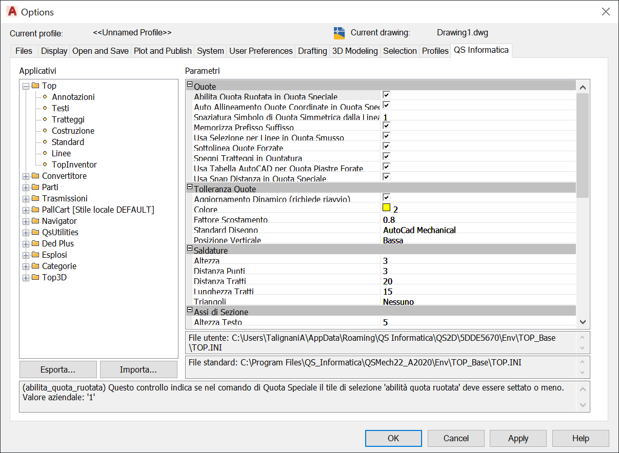
Task: Toggle Usa Tabella AutoCAD per Quota Piastre Forate
Action: [x=387, y=167]
